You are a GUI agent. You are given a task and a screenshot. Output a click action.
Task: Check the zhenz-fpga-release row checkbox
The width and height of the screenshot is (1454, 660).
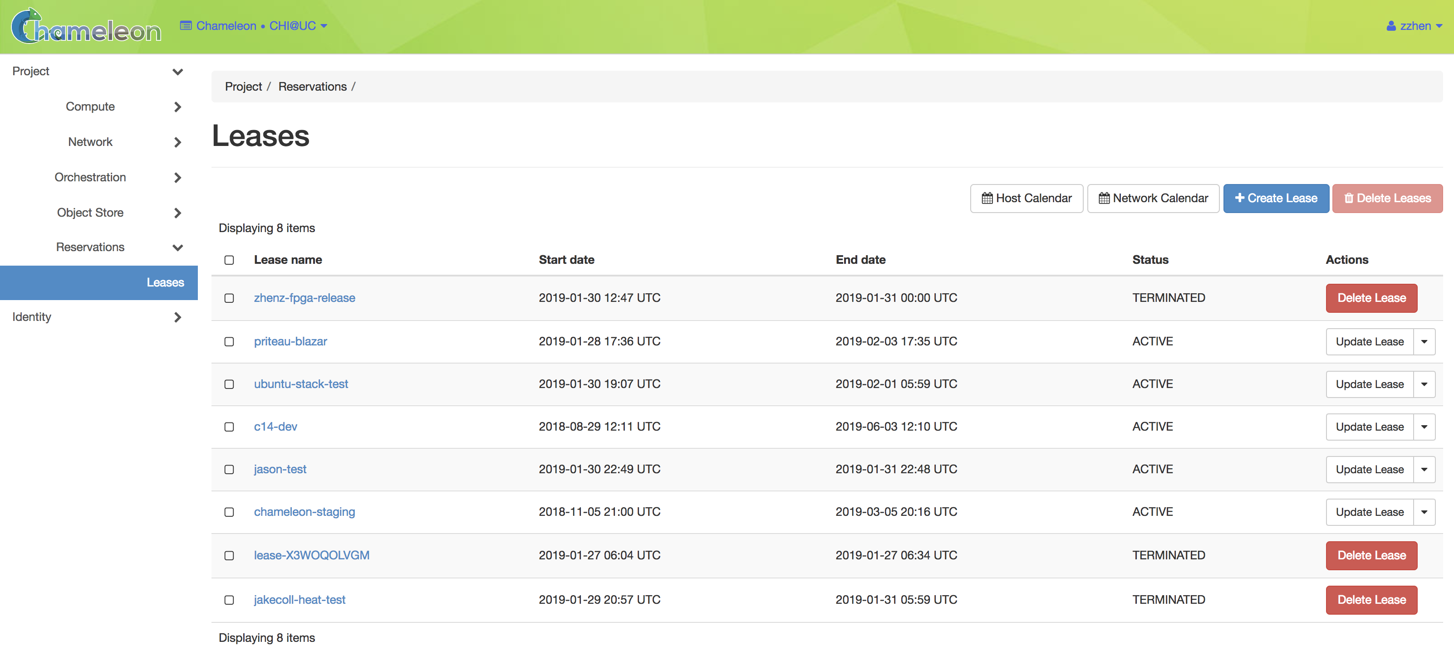pyautogui.click(x=229, y=298)
